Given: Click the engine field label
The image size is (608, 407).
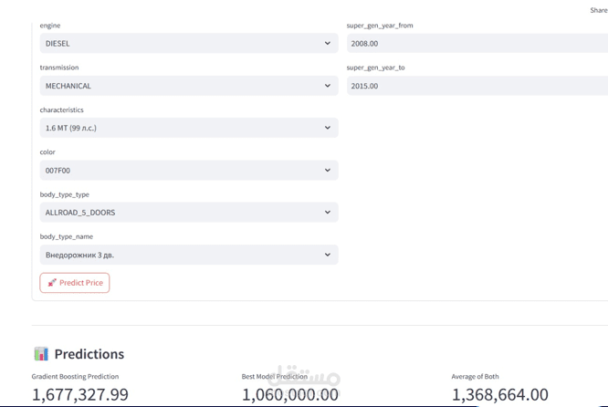Looking at the screenshot, I should tap(50, 26).
